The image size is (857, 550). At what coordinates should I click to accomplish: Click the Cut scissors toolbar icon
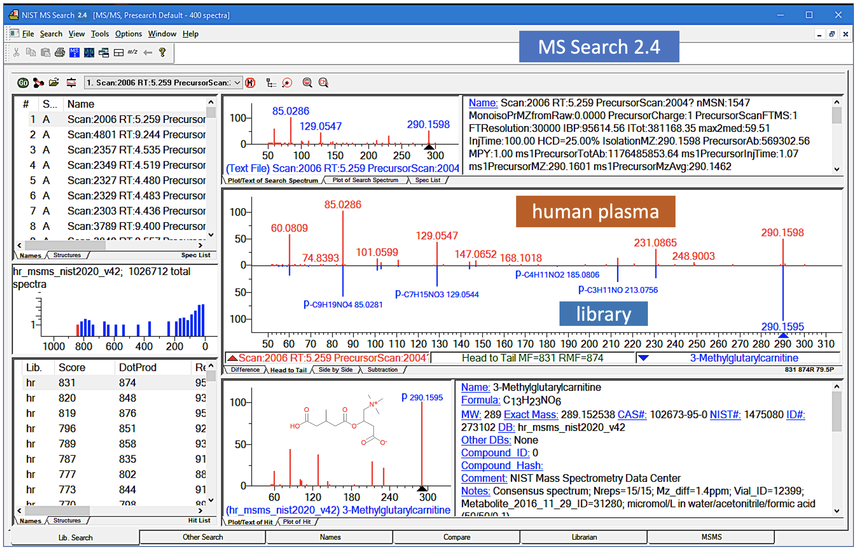(x=16, y=52)
